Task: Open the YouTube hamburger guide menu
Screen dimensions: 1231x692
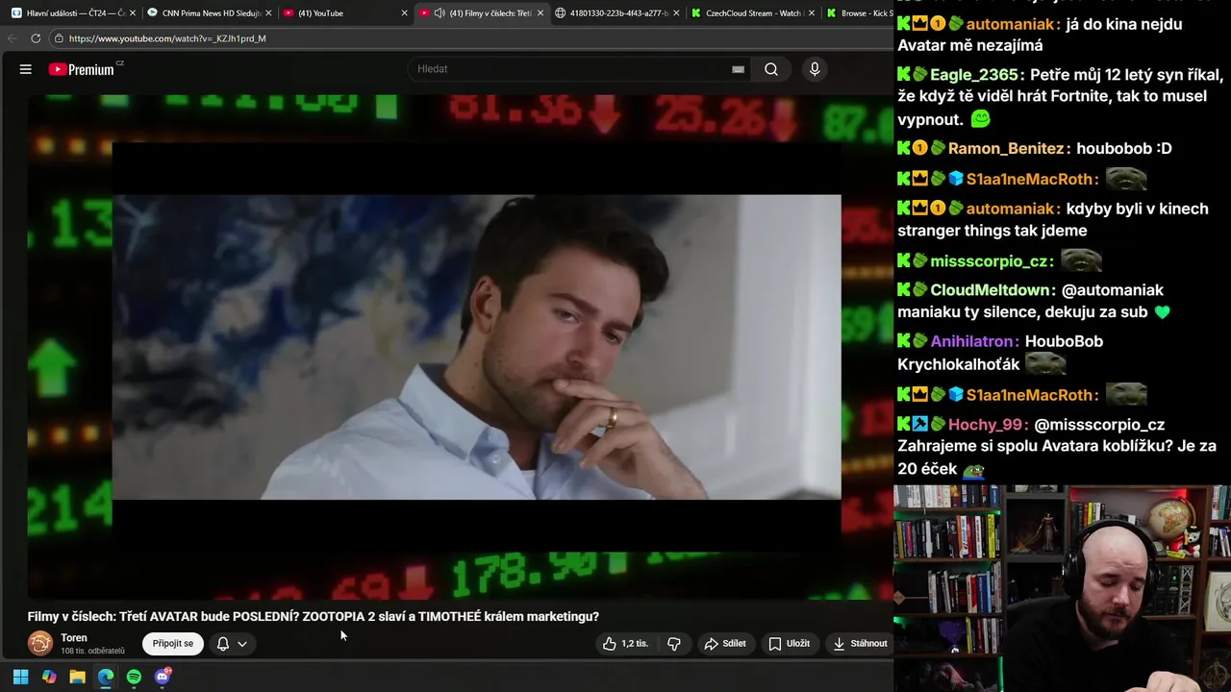Action: pos(26,69)
